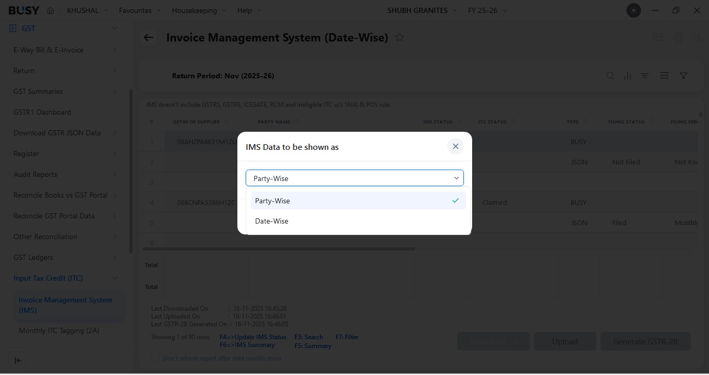Expand Other Reconciliation submenu
This screenshot has height=375, width=709.
click(x=65, y=237)
